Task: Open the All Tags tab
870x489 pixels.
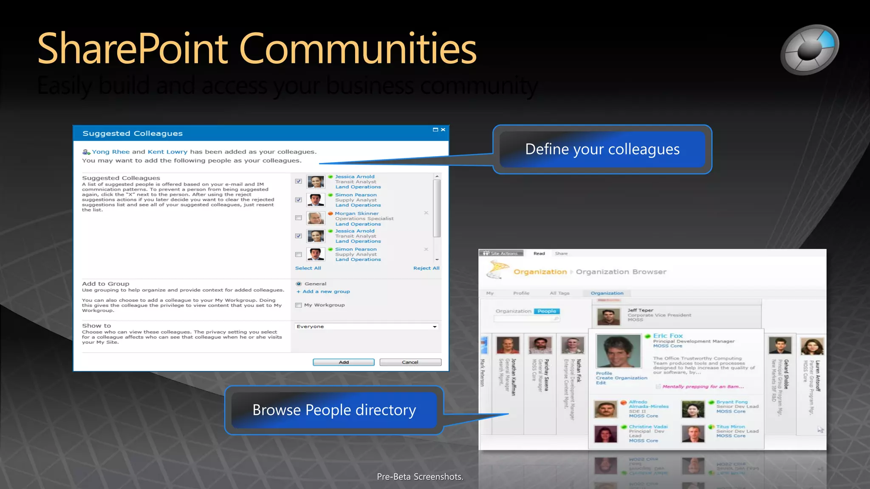Action: click(x=559, y=293)
